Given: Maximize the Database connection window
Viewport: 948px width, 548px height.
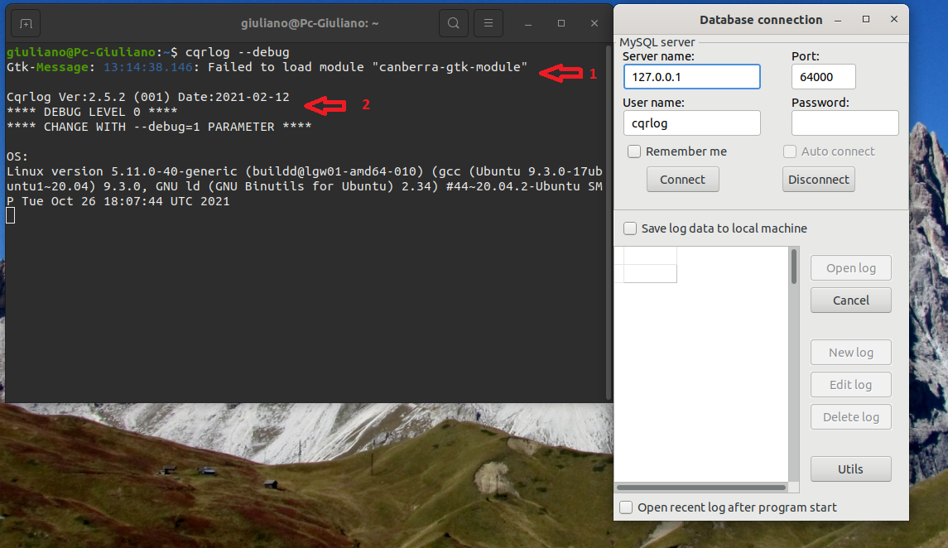Looking at the screenshot, I should (866, 20).
